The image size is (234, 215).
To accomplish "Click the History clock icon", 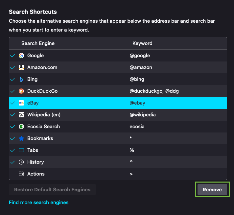I will (x=21, y=162).
